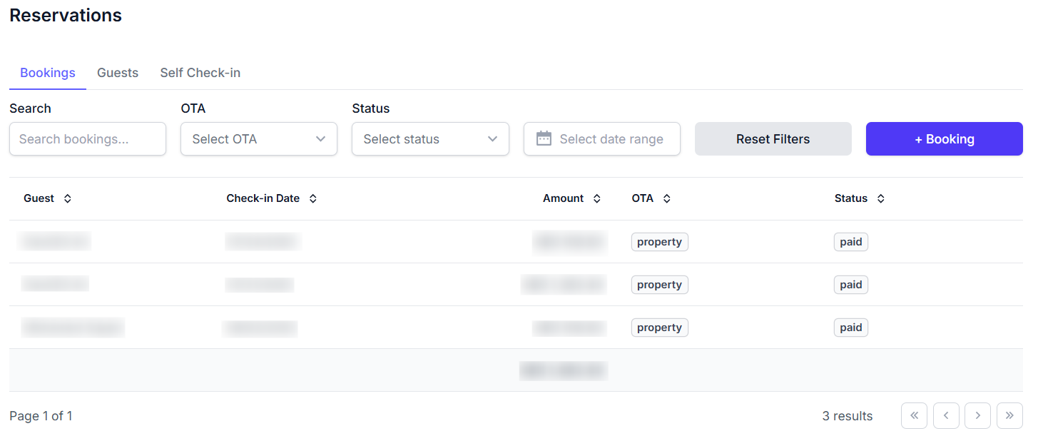Image resolution: width=1043 pixels, height=446 pixels.
Task: Open the Select OTA dropdown
Action: (x=258, y=139)
